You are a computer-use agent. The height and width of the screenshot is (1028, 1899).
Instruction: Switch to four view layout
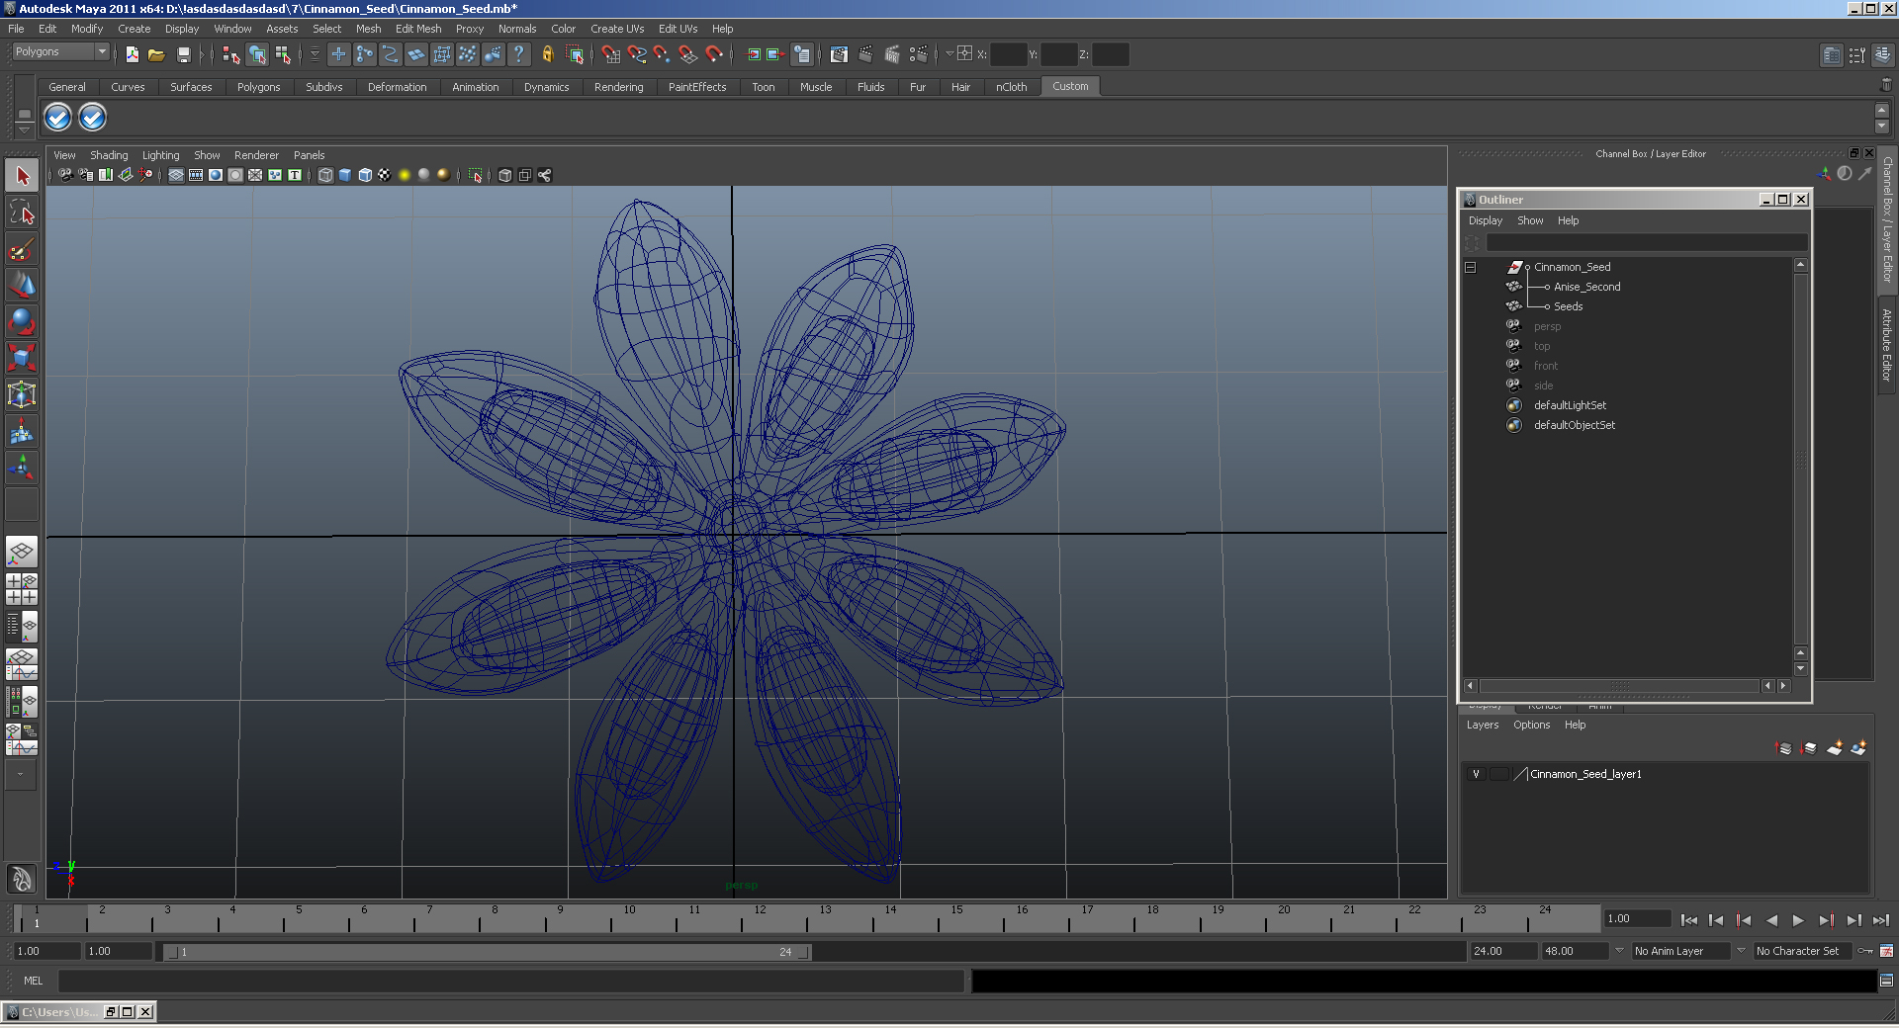[22, 589]
